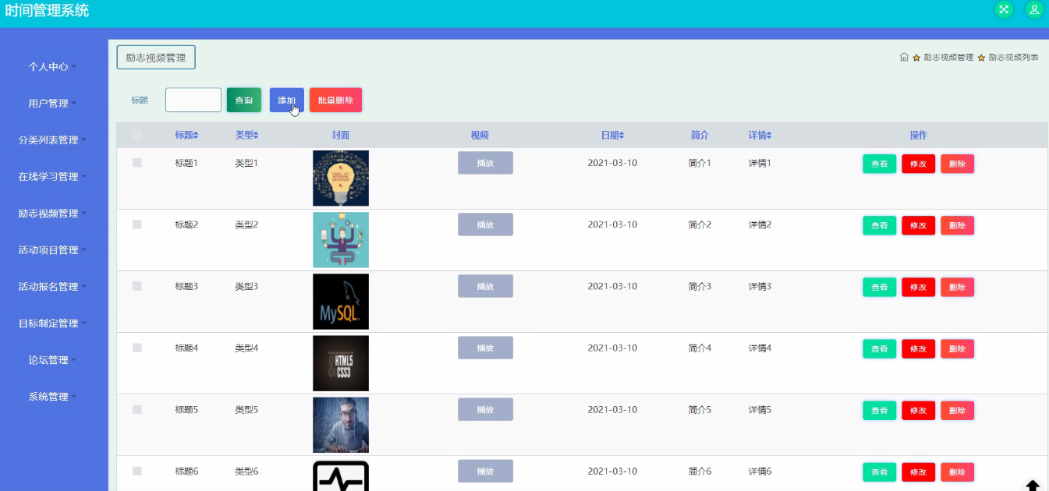1049x491 pixels.
Task: Expand the 活动报名管理 sidebar menu
Action: point(54,287)
